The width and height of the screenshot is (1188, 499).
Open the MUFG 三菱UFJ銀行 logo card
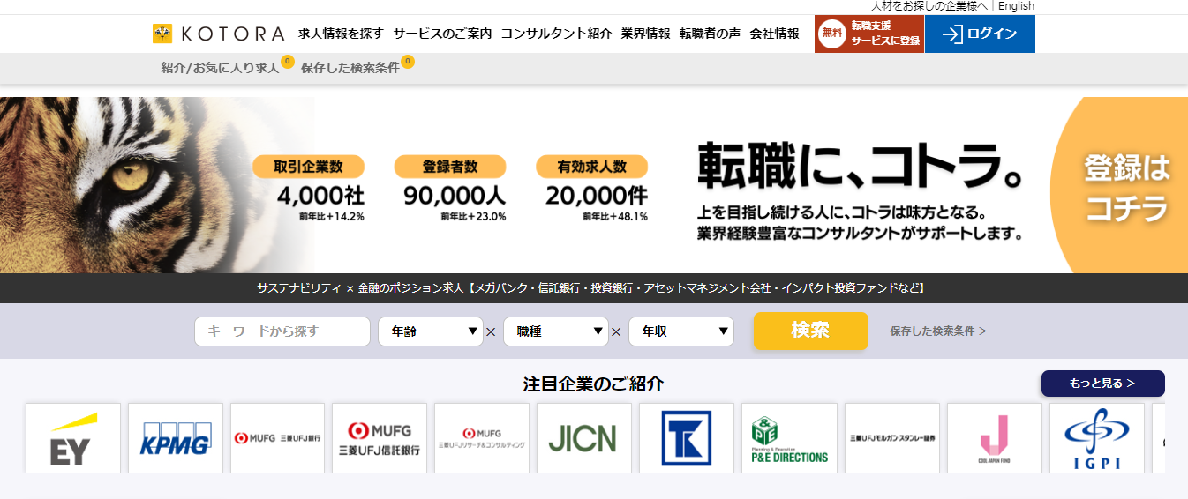point(278,438)
